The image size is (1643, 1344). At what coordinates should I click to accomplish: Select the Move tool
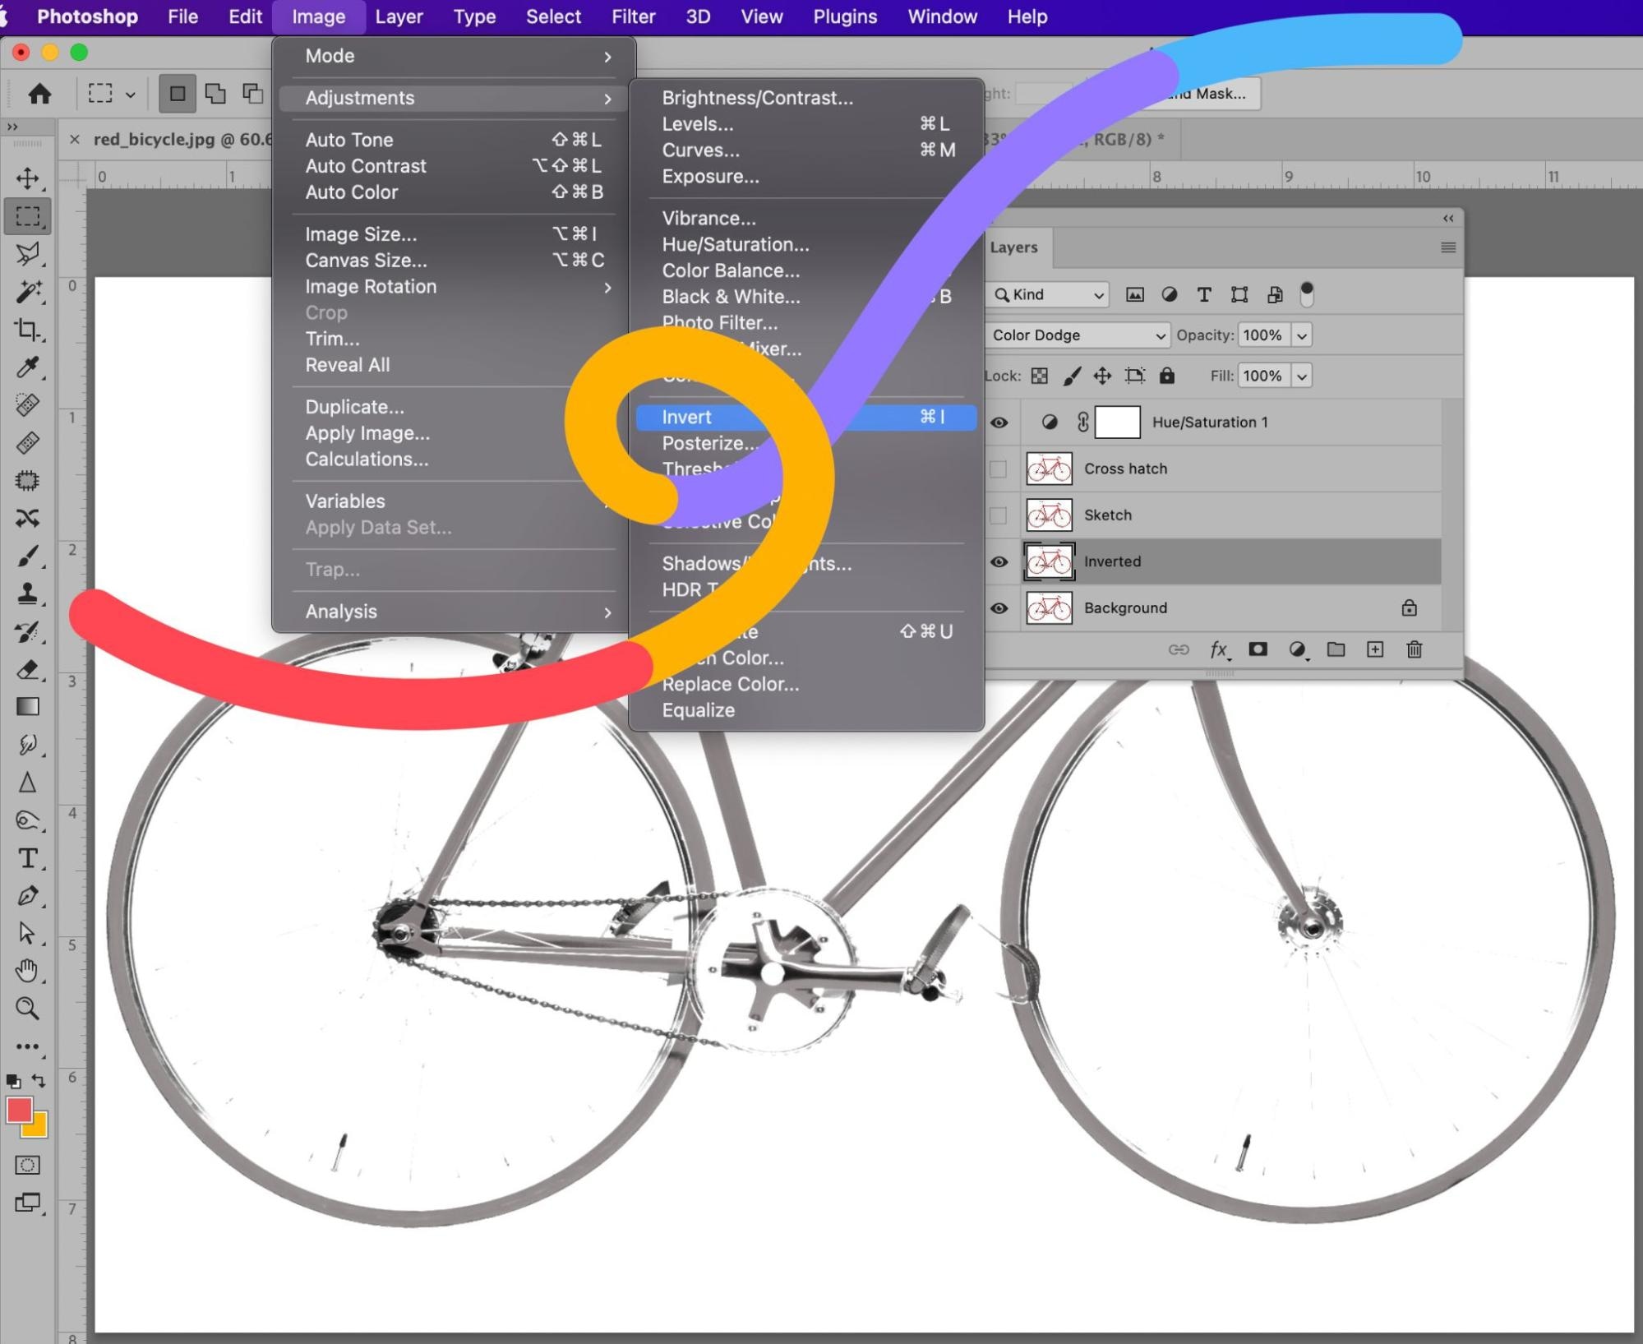(27, 178)
